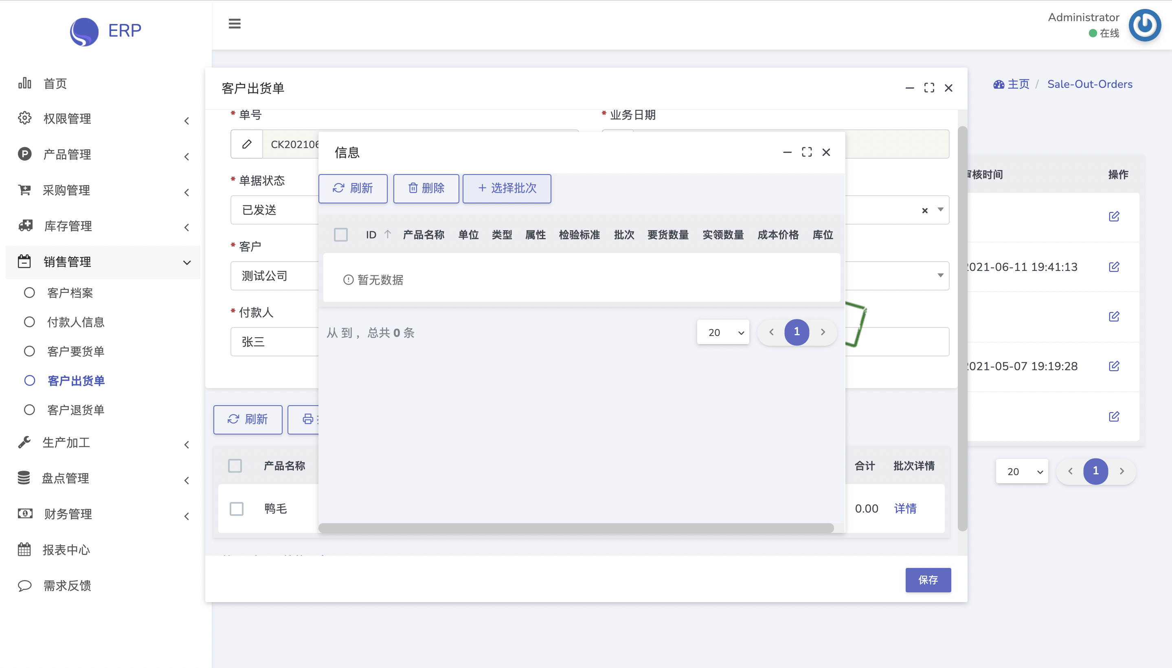Click edit icon for 2021-05-07 row
1172x668 pixels.
pyautogui.click(x=1114, y=366)
